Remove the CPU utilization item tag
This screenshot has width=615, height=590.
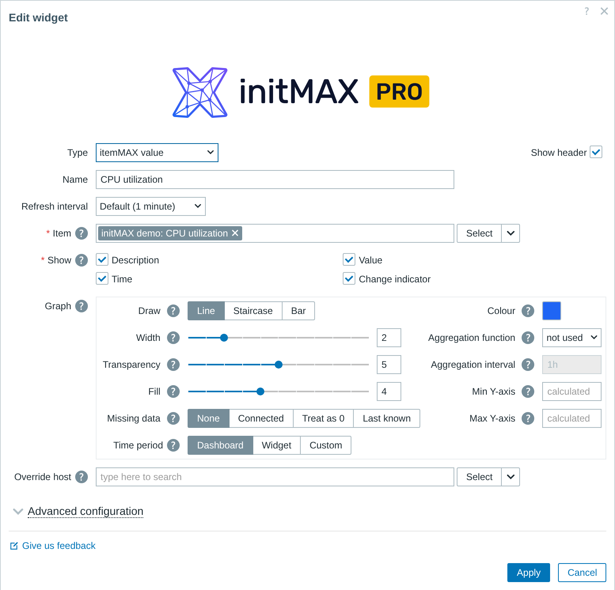tap(235, 233)
